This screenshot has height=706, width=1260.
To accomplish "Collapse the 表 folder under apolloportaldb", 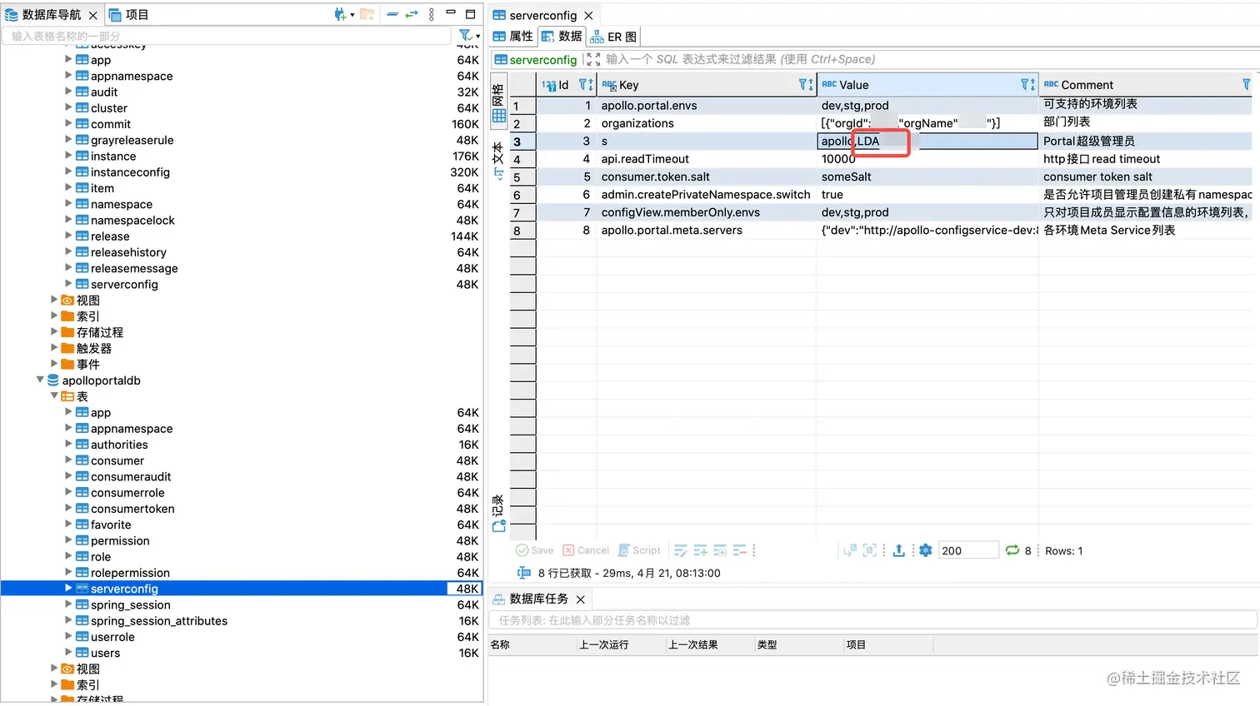I will pos(54,396).
